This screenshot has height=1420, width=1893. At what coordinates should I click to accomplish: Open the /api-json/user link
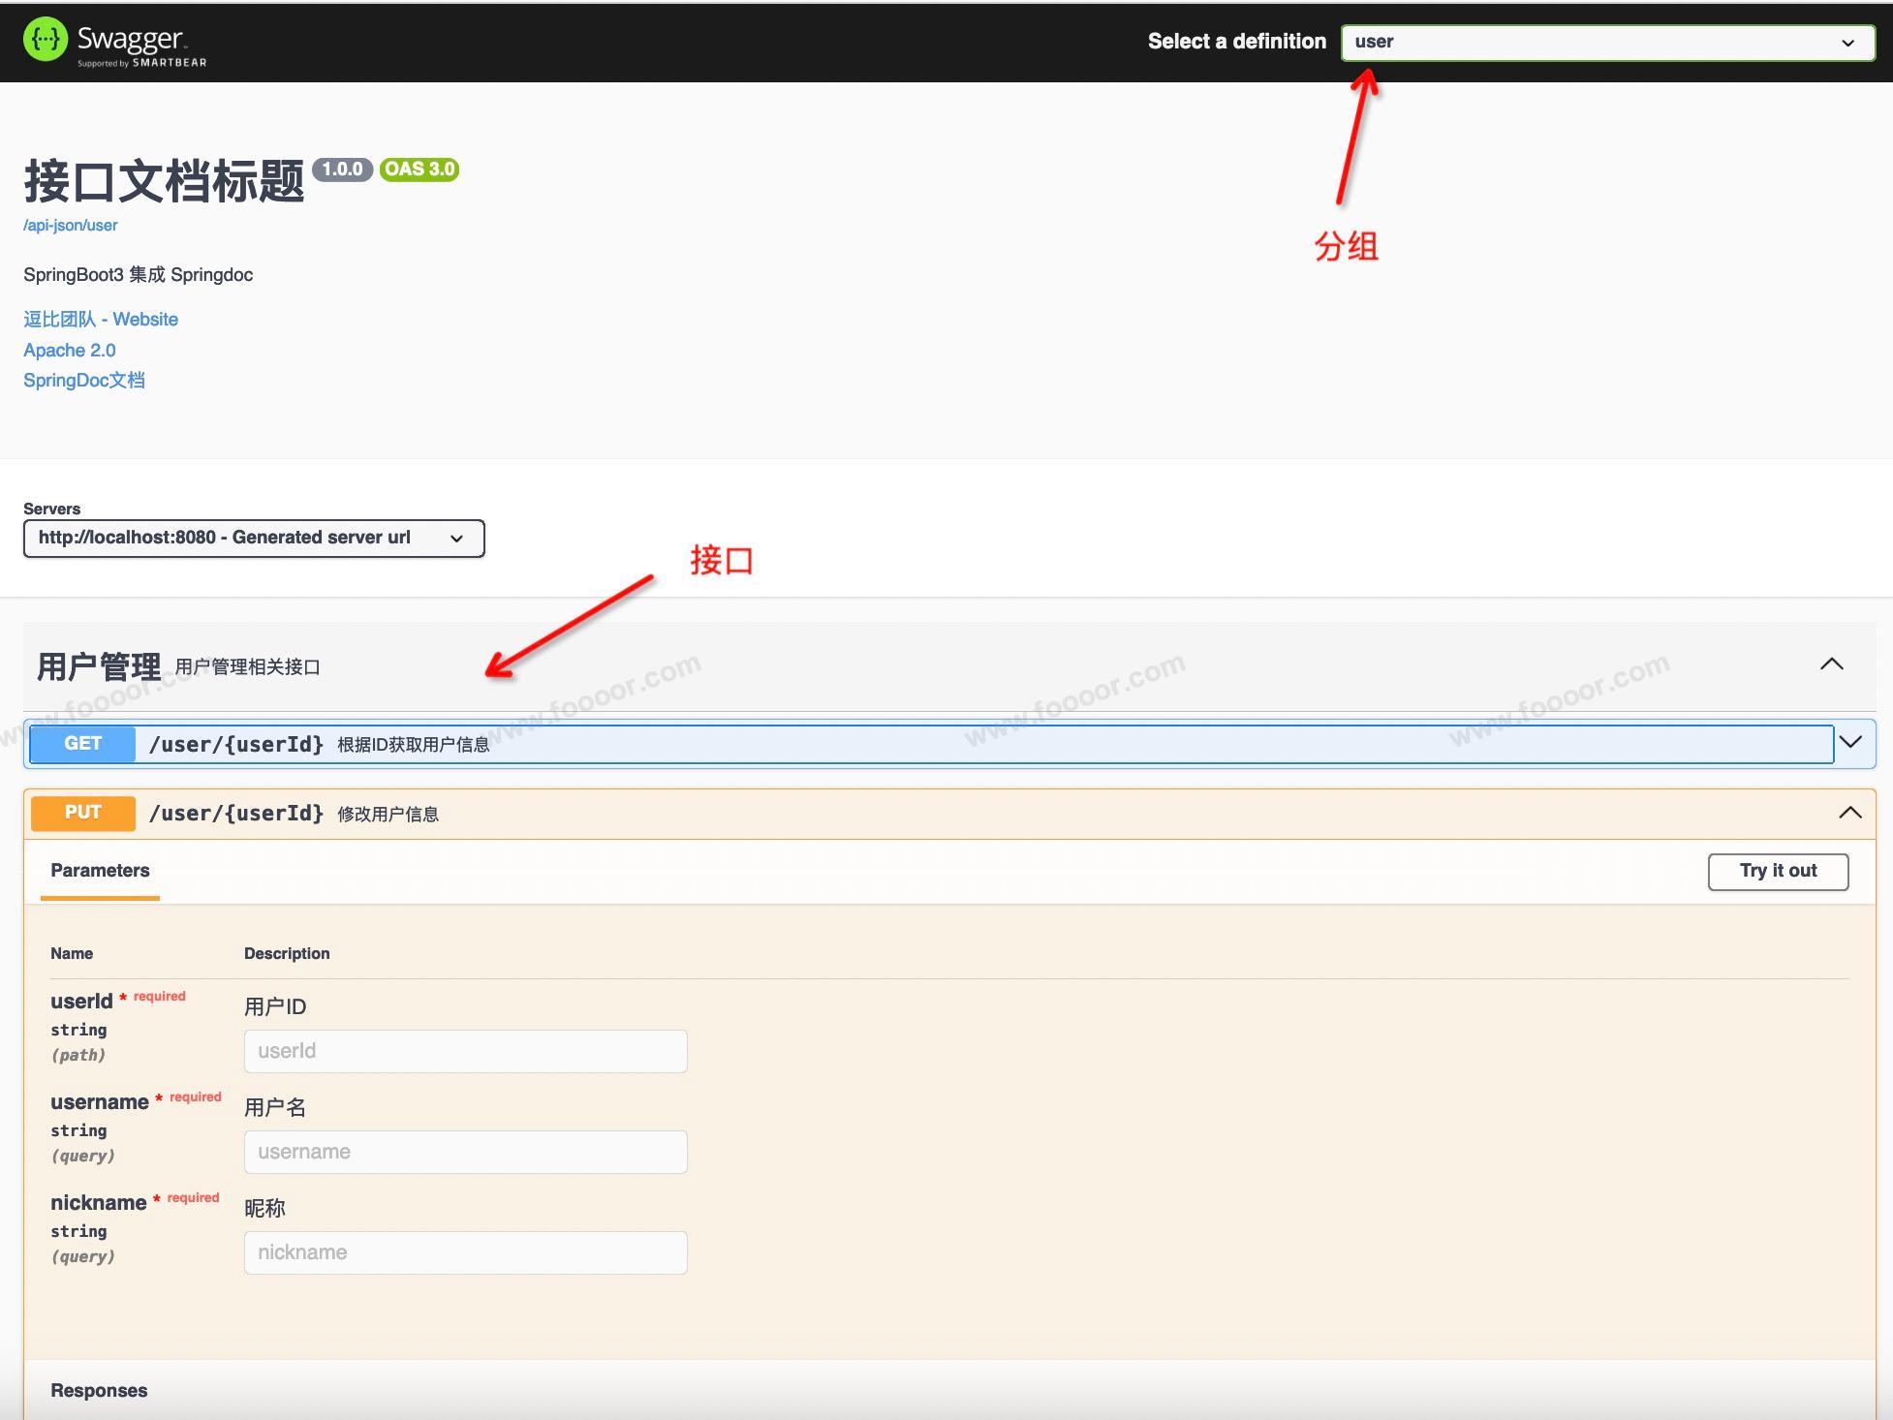point(70,226)
